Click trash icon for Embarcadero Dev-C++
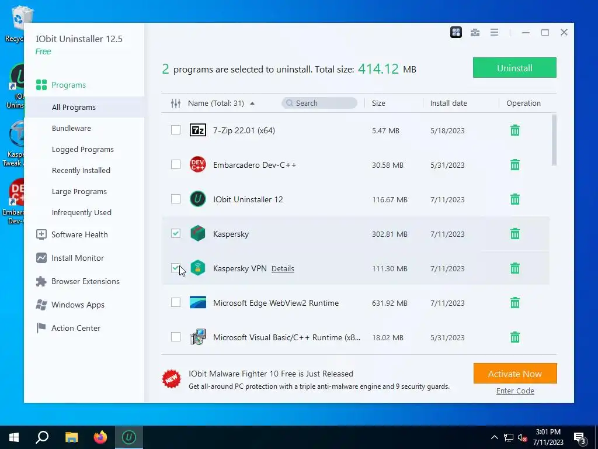The image size is (598, 449). point(515,164)
